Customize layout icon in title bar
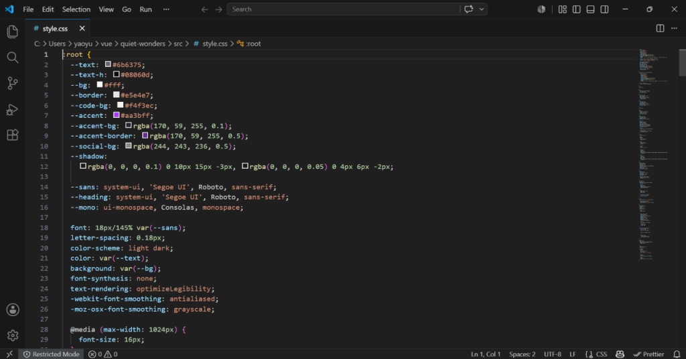Viewport: 686px width, 359px height. click(x=563, y=9)
